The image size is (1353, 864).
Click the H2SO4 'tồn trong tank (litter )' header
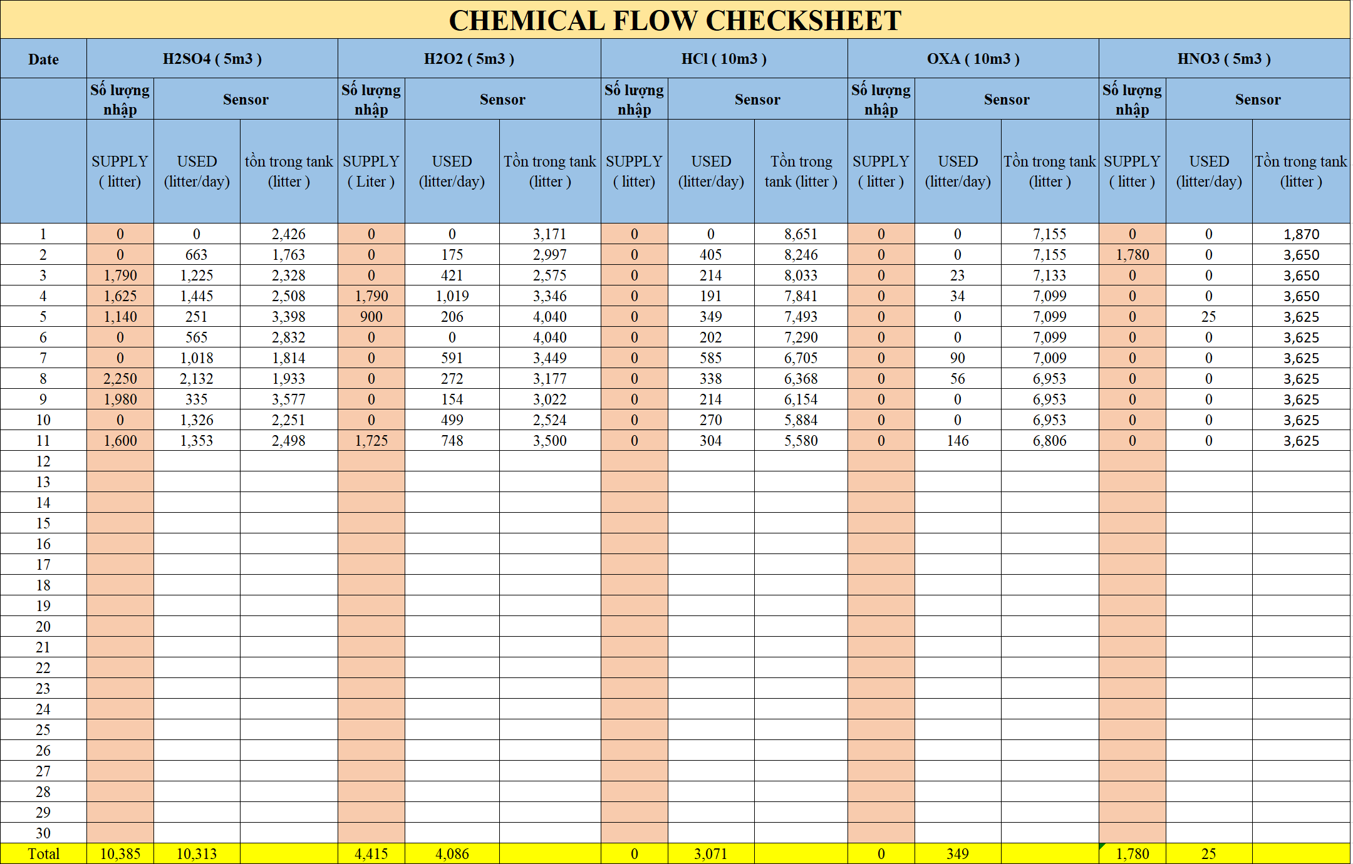click(289, 172)
